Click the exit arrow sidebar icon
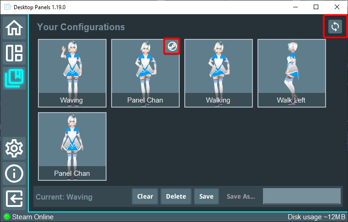This screenshot has height=222, width=348. point(14,199)
